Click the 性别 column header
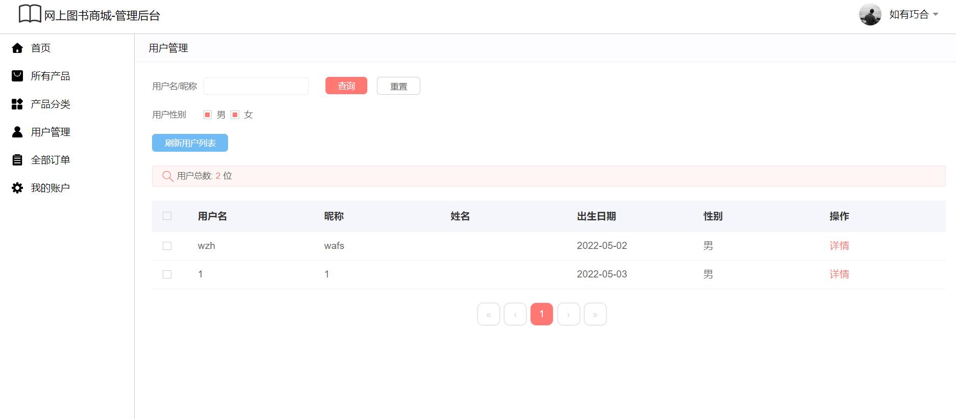The height and width of the screenshot is (419, 956). tap(713, 216)
